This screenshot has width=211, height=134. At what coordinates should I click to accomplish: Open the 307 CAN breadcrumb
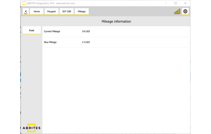(x=67, y=11)
